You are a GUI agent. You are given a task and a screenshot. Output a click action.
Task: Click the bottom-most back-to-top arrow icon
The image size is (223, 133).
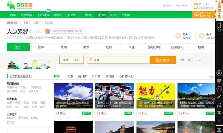pos(219,130)
